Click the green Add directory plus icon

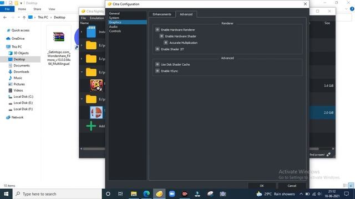(x=91, y=126)
